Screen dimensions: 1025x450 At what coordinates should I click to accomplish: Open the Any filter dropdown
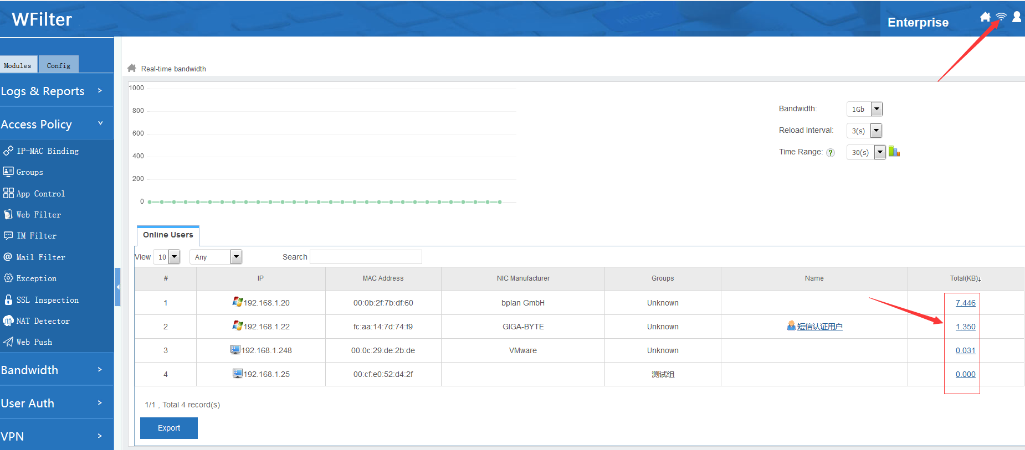coord(236,257)
